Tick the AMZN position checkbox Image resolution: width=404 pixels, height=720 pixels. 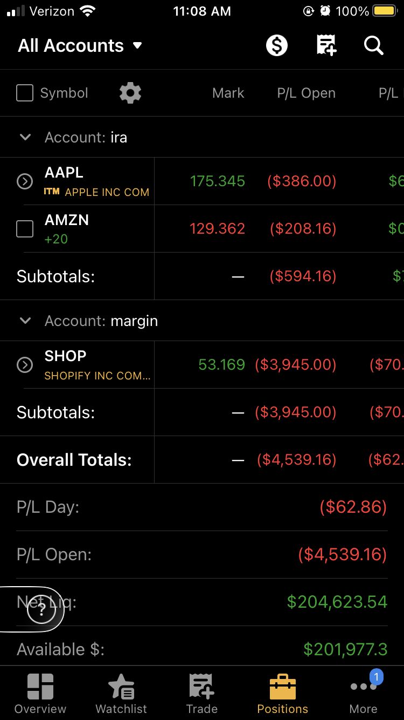[25, 229]
